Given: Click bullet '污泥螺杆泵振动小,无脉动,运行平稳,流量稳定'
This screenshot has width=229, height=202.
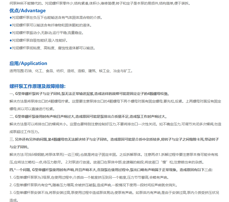Looking at the screenshot, I should tap(47, 33).
